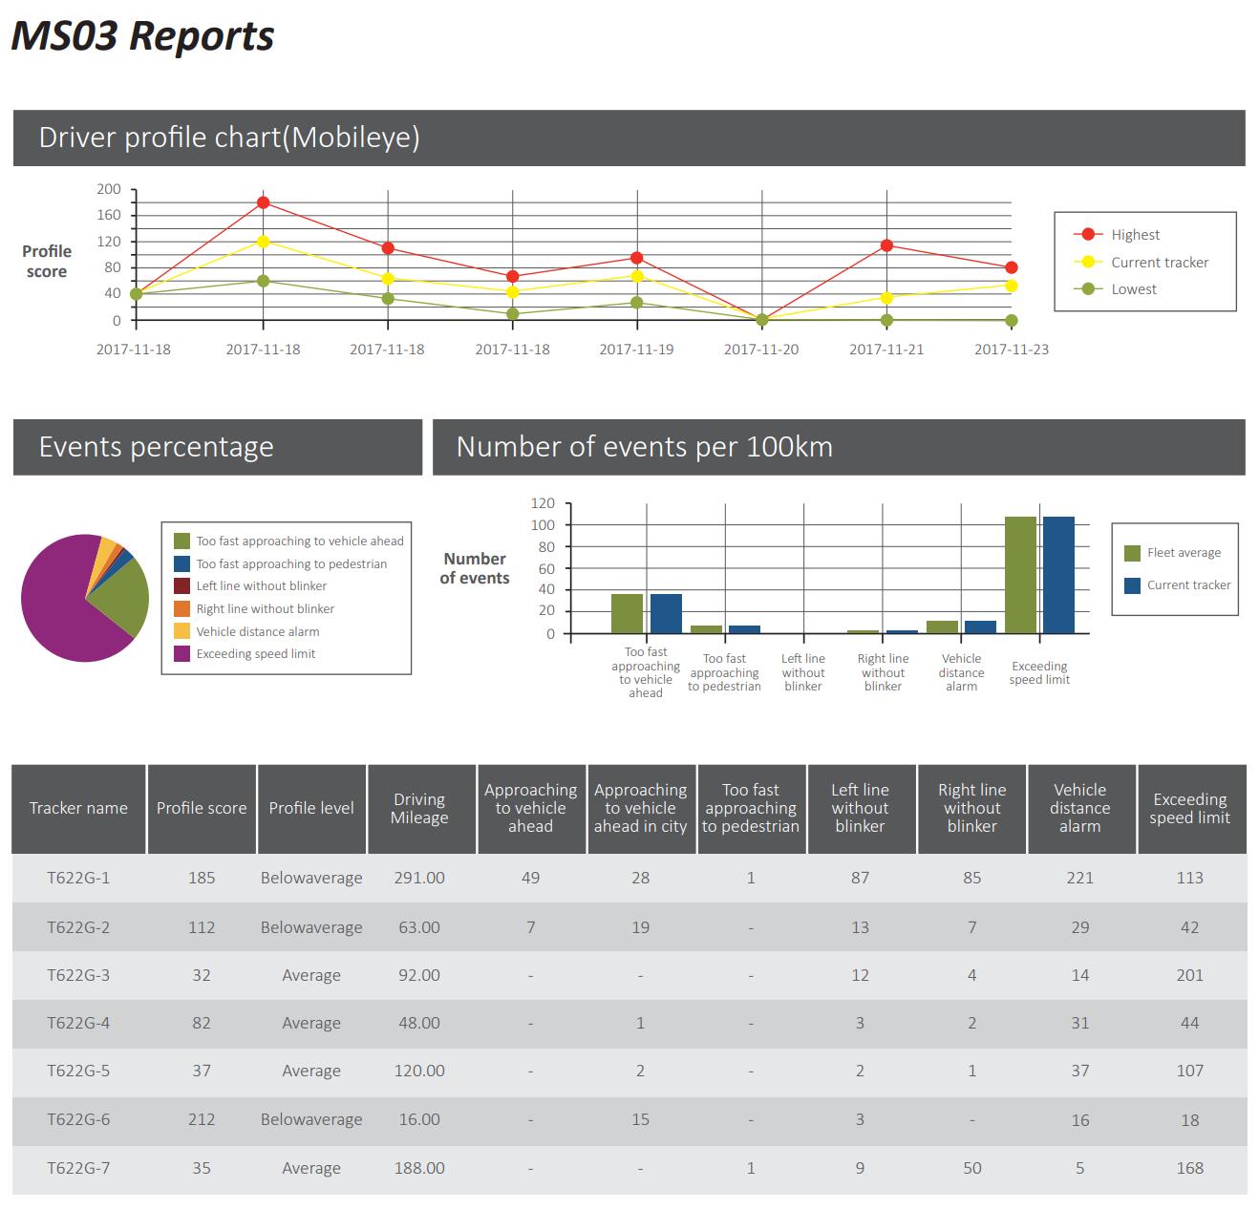The image size is (1259, 1210).
Task: Click the Exceeding speed limit purple swatch
Action: (x=181, y=654)
